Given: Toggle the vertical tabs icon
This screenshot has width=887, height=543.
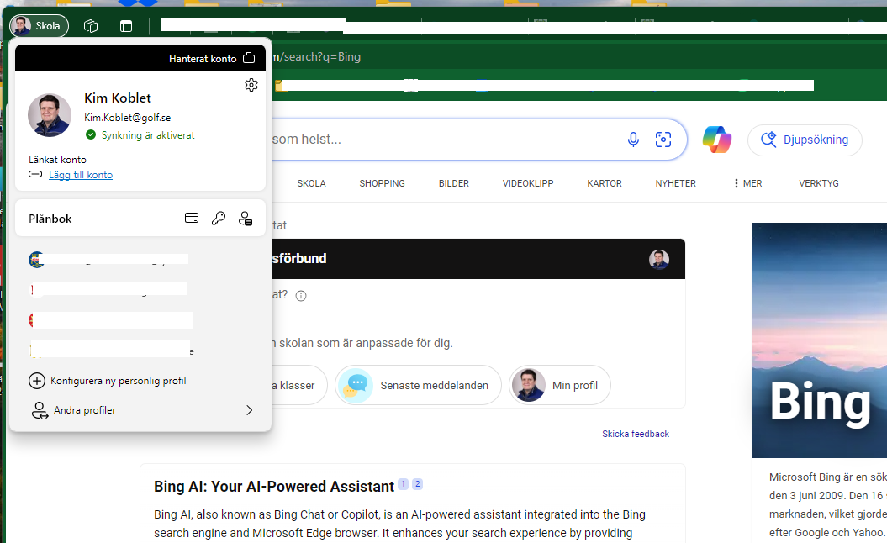Looking at the screenshot, I should (x=126, y=26).
